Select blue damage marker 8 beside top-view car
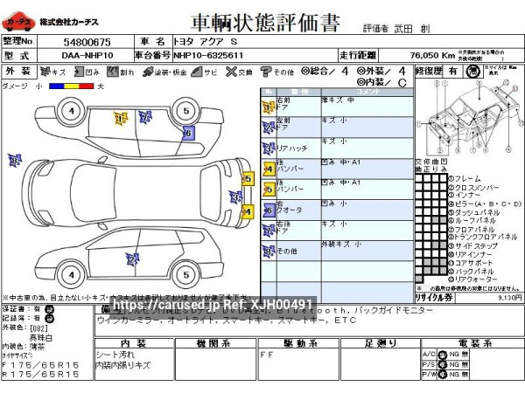 pos(15,161)
